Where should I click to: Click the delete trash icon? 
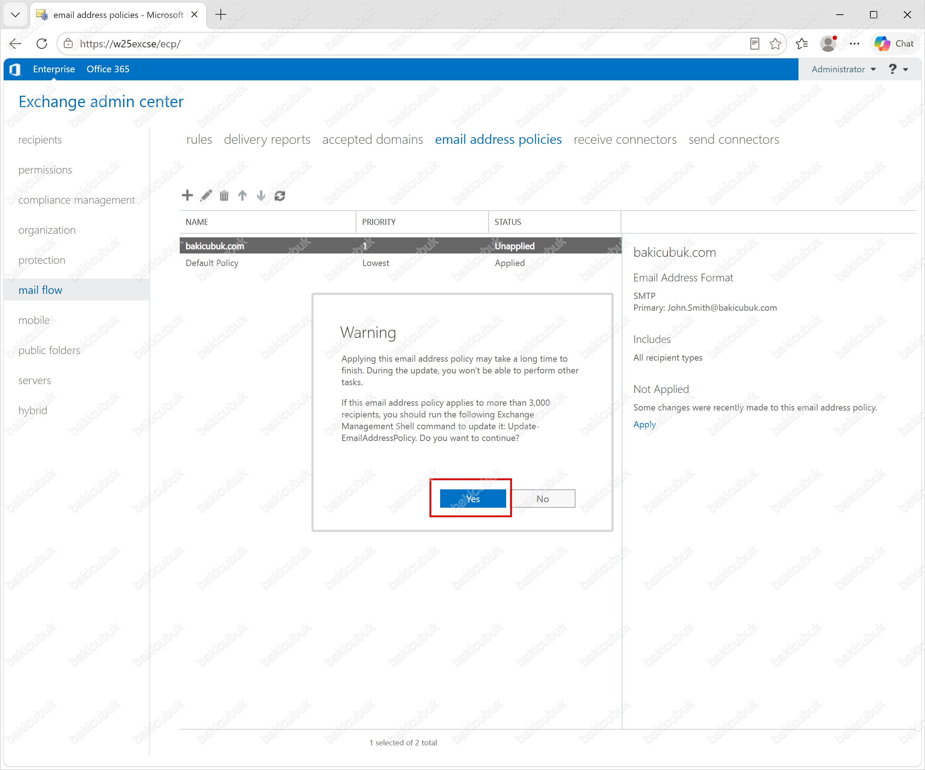(x=224, y=195)
